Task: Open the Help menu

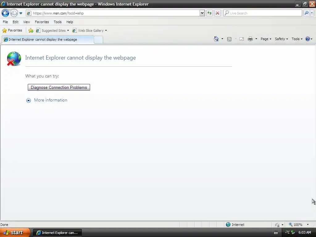Action: pos(70,22)
